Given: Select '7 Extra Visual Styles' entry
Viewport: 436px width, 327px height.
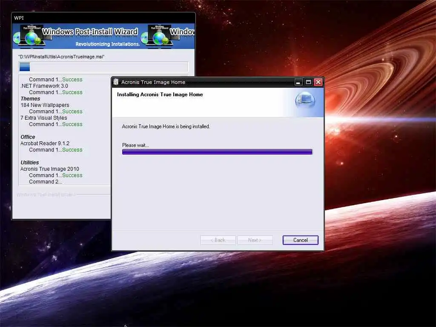Looking at the screenshot, I should point(44,118).
